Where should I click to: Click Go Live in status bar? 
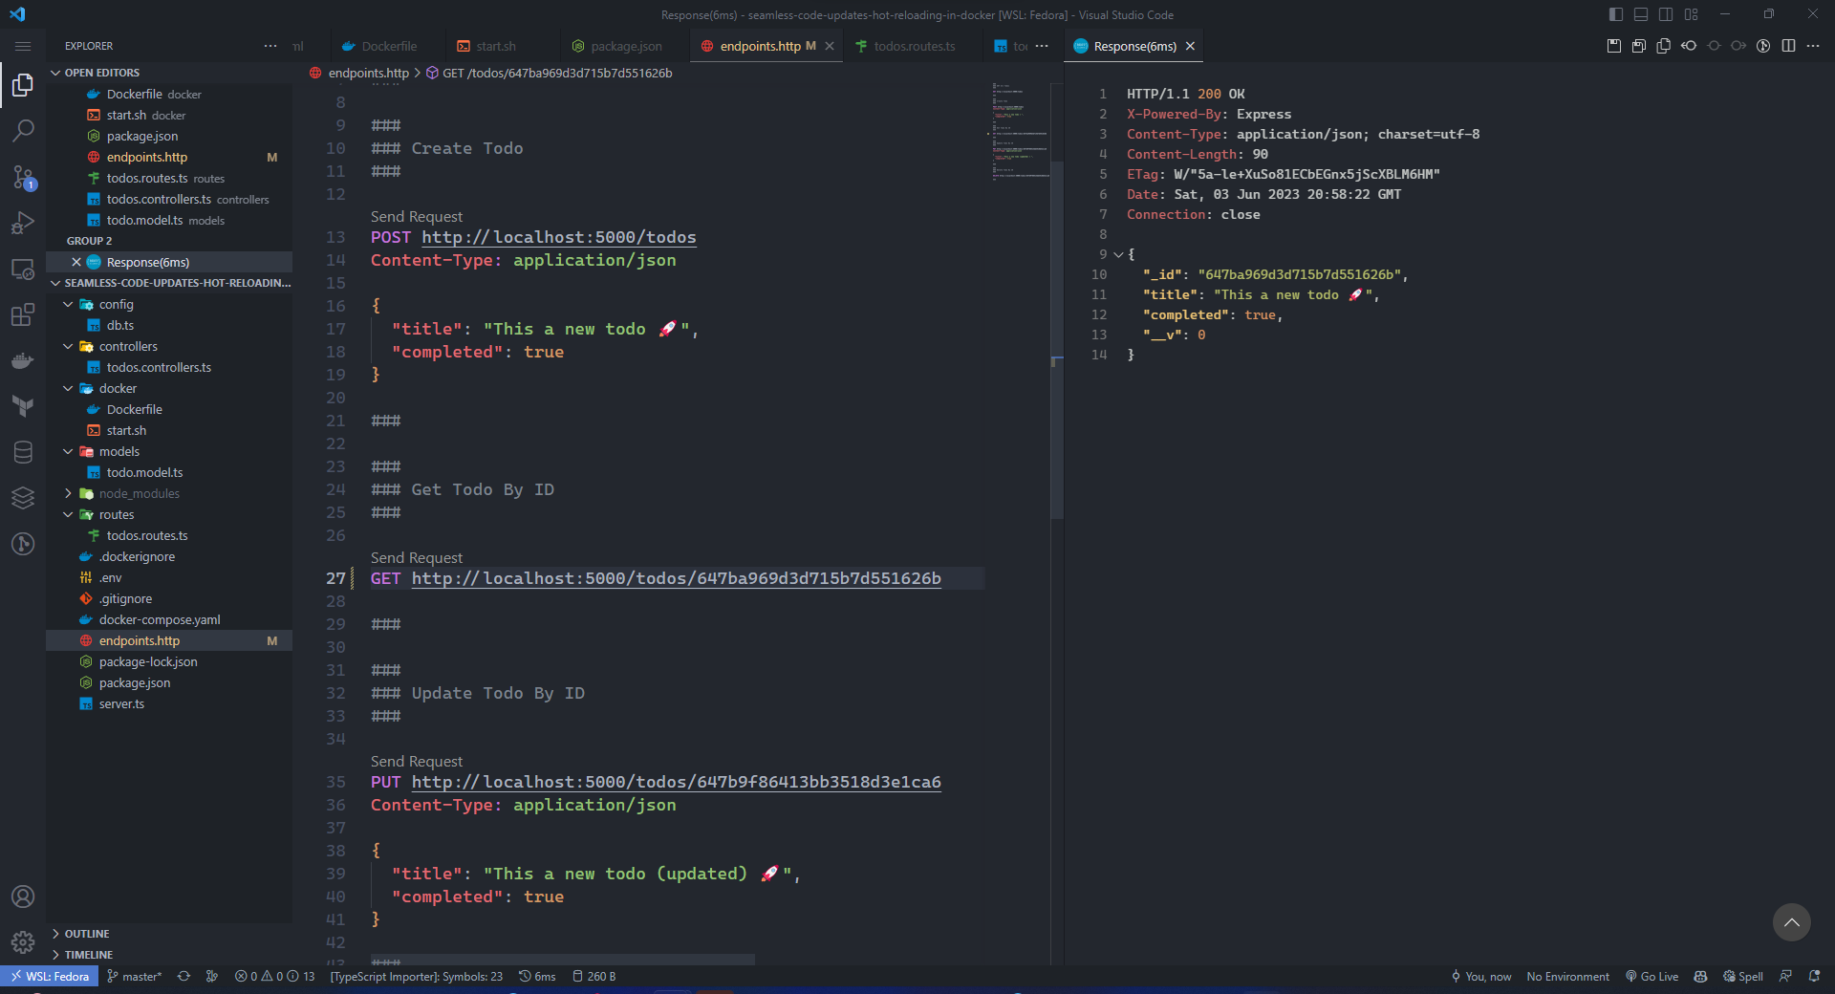[x=1651, y=976]
